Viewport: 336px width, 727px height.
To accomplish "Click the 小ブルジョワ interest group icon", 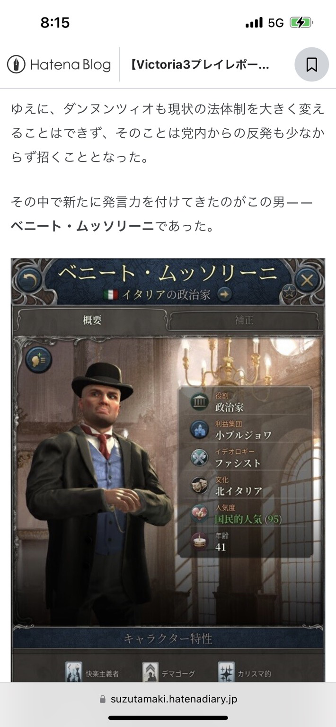I will [199, 430].
